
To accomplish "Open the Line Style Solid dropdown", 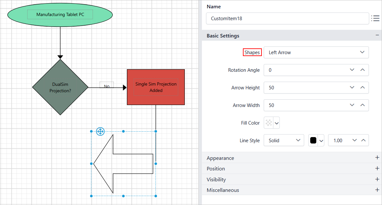I will tap(284, 140).
